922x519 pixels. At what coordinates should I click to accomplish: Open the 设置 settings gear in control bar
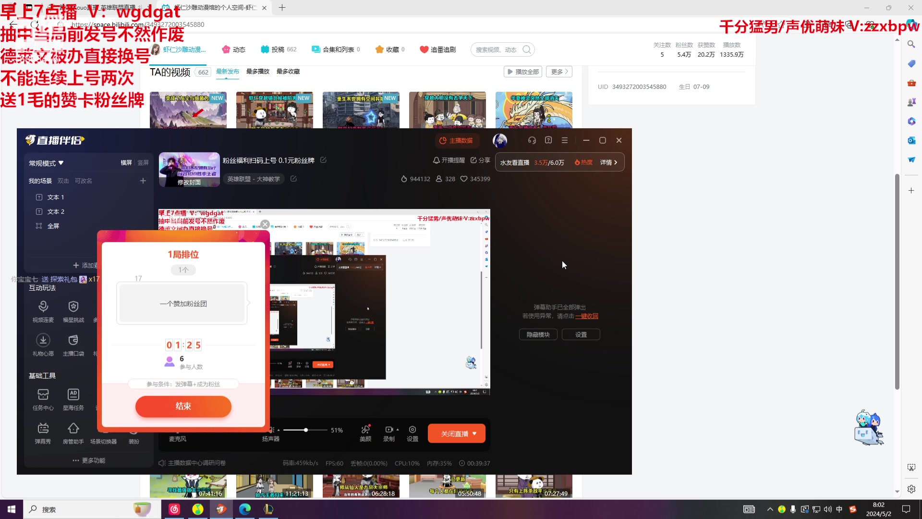point(412,433)
